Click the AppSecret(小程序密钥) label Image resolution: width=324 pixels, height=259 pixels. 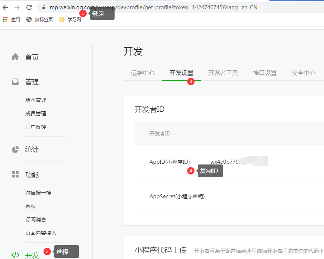(177, 196)
